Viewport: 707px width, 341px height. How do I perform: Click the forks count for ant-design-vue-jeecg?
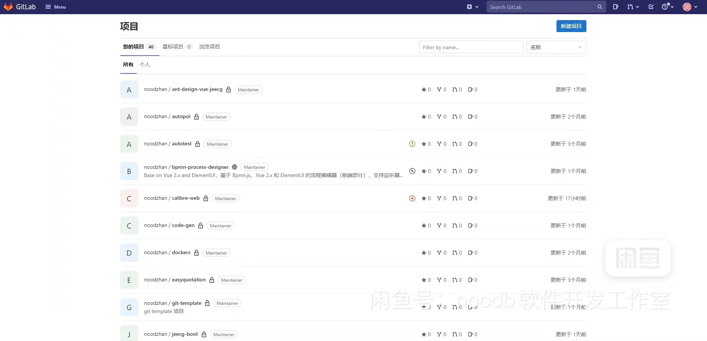pos(442,89)
